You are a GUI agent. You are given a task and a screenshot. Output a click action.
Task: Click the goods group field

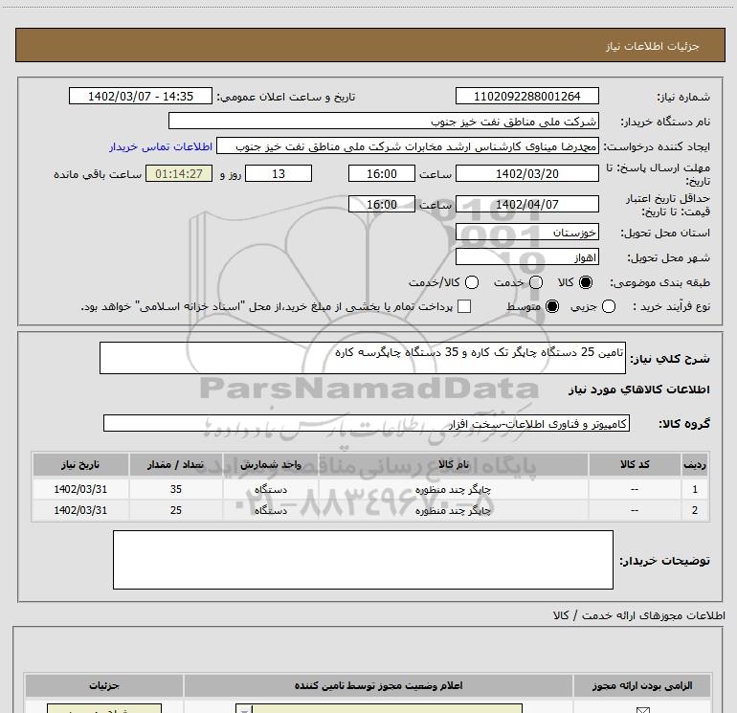[367, 423]
